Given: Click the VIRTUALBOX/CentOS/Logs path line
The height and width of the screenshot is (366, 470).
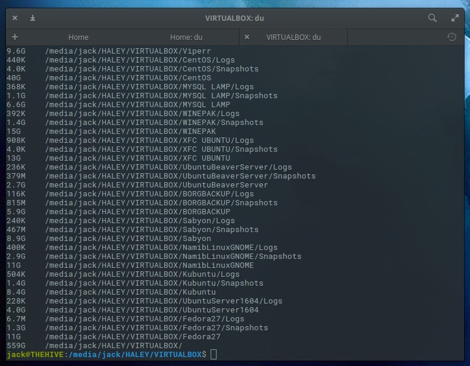Looking at the screenshot, I should coord(139,60).
